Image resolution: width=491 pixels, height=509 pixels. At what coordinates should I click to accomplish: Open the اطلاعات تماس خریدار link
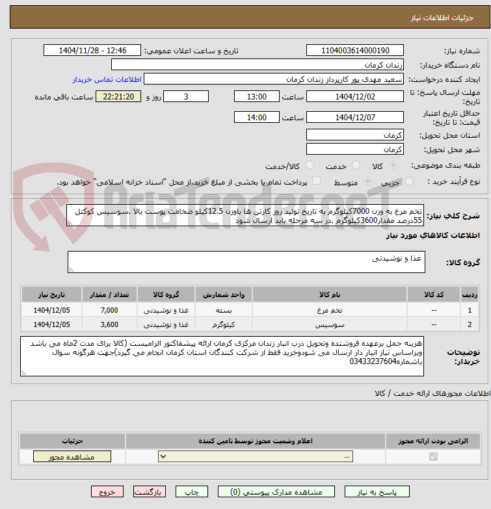(x=107, y=79)
